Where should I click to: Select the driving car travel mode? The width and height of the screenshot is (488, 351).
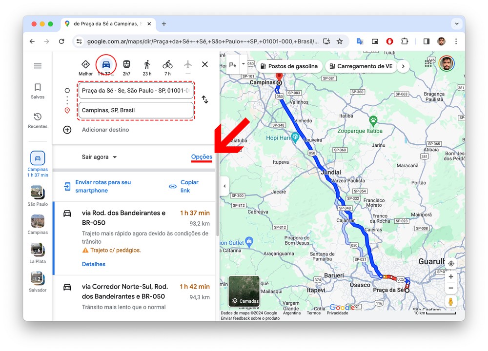pos(106,65)
